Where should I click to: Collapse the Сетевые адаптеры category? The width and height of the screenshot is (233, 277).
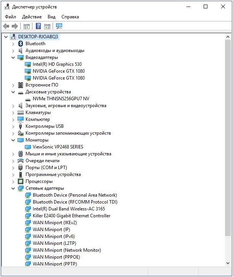click(13, 188)
